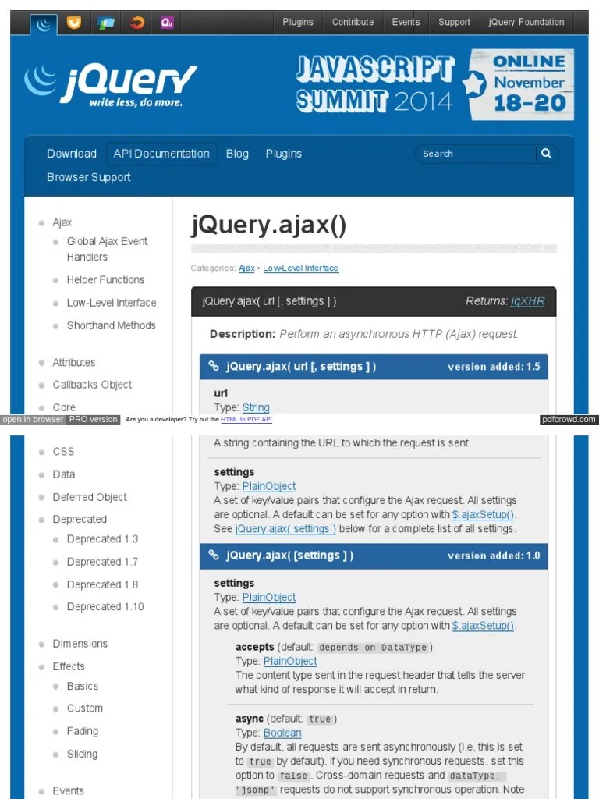The height and width of the screenshot is (799, 599).
Task: Open Helper Functions in sidebar
Action: click(x=105, y=280)
